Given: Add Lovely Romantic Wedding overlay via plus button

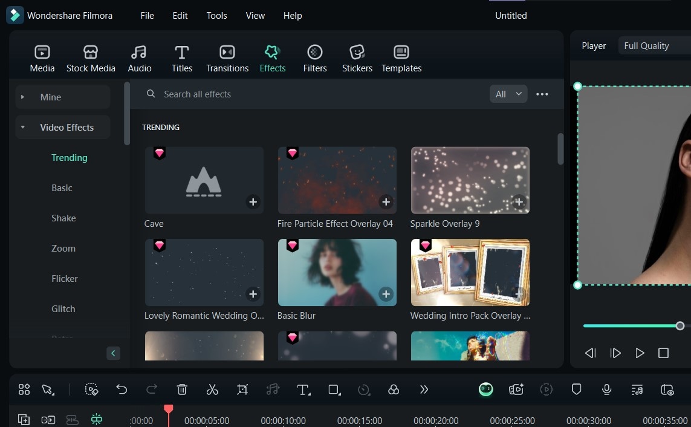Looking at the screenshot, I should [253, 294].
